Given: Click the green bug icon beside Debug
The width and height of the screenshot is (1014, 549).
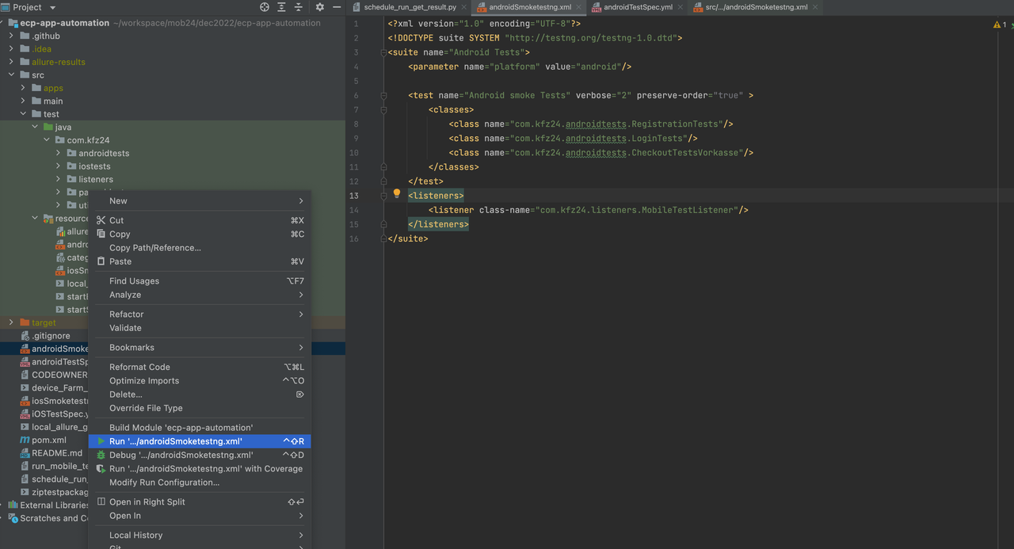Looking at the screenshot, I should [x=101, y=456].
